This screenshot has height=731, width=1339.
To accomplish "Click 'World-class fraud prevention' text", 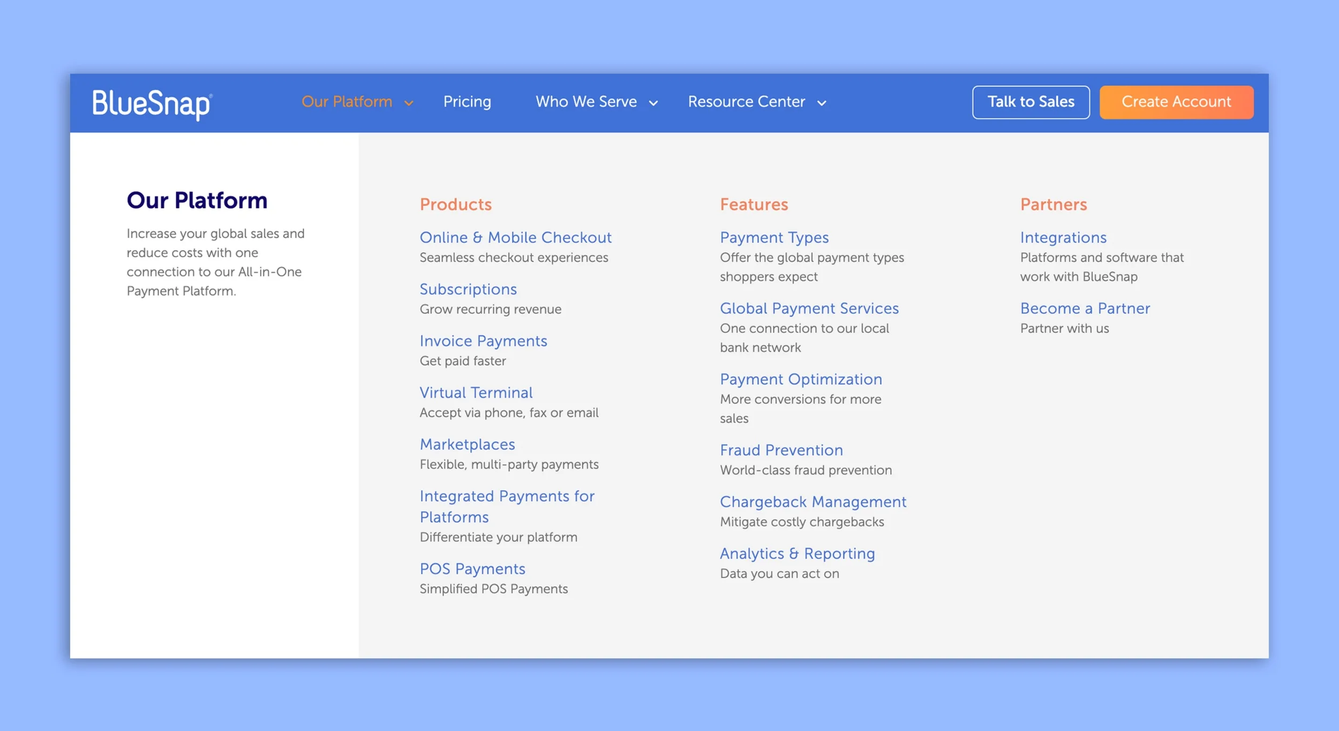I will coord(806,470).
